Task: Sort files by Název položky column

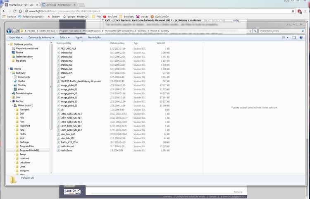Action: pos(64,43)
